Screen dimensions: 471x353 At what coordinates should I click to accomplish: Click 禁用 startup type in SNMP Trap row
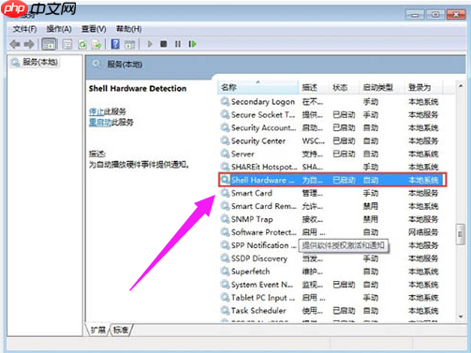click(371, 219)
